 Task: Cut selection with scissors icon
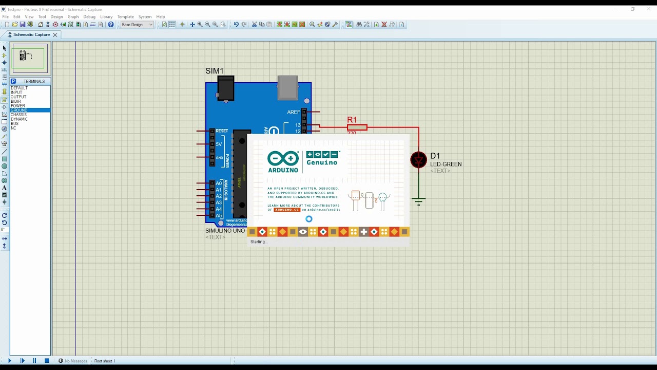[x=254, y=25]
